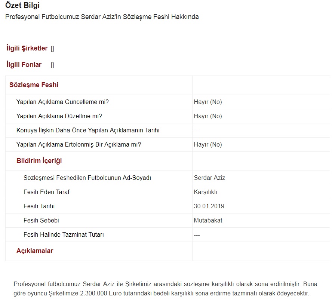Image resolution: width=335 pixels, height=304 pixels.
Task: Click the "Mutabakat" value for Fesih Sebebi
Action: coord(208,221)
